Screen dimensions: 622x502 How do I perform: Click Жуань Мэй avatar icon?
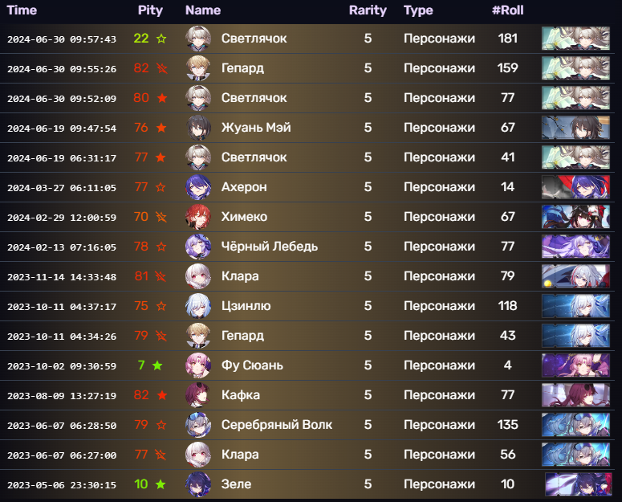198,128
